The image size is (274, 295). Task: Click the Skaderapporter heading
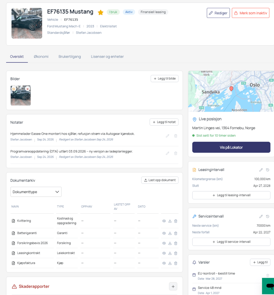[34, 286]
